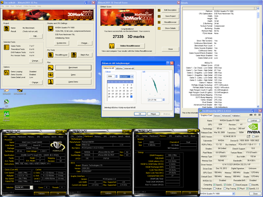Open the Socket selection dropdown in CPU-Z
Viewport: 263px width, 197px height.
(31, 187)
